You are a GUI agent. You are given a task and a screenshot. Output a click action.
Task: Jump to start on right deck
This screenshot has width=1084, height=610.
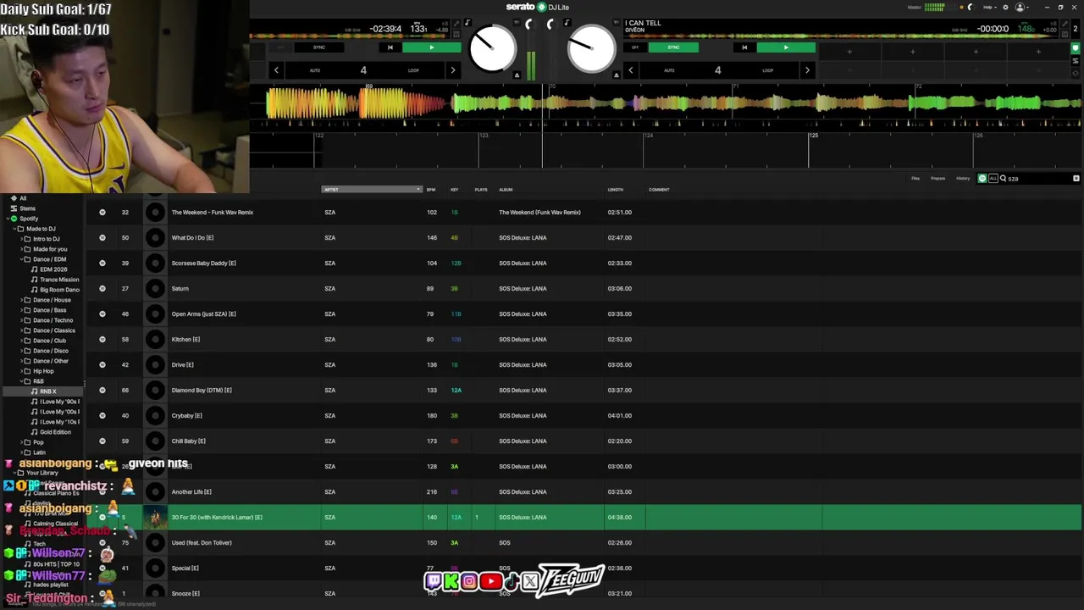744,47
